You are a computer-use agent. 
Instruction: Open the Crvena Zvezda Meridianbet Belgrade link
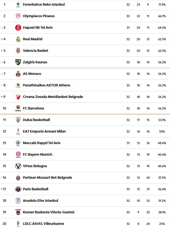(x=53, y=97)
